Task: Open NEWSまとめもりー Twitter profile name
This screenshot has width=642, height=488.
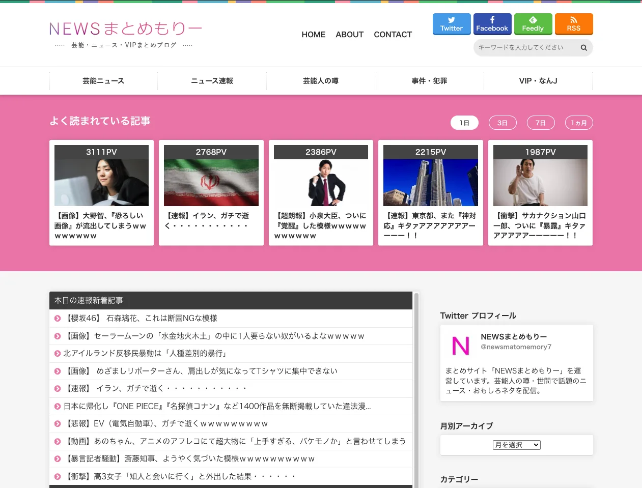Action: coord(514,337)
